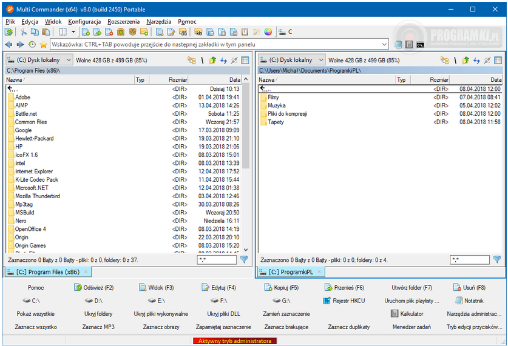
Task: Click the color wheel icon in toolbar
Action: [268, 32]
